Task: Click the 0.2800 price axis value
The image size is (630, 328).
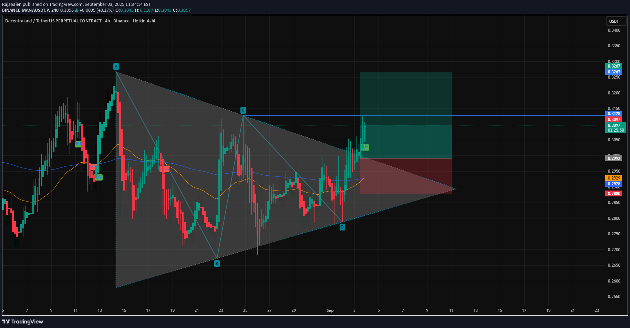Action: point(614,218)
